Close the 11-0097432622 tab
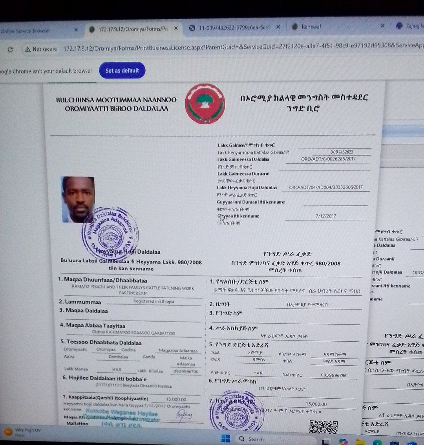This screenshot has width=424, height=445. (x=278, y=27)
